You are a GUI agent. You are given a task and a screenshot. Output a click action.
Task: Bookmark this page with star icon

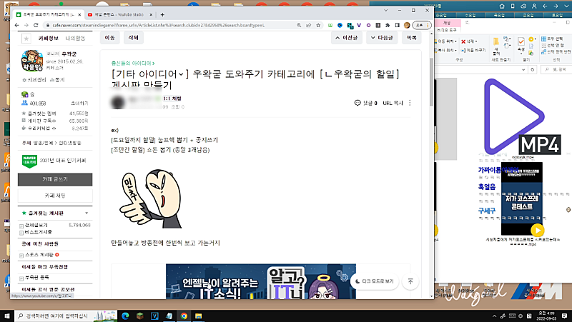[318, 25]
